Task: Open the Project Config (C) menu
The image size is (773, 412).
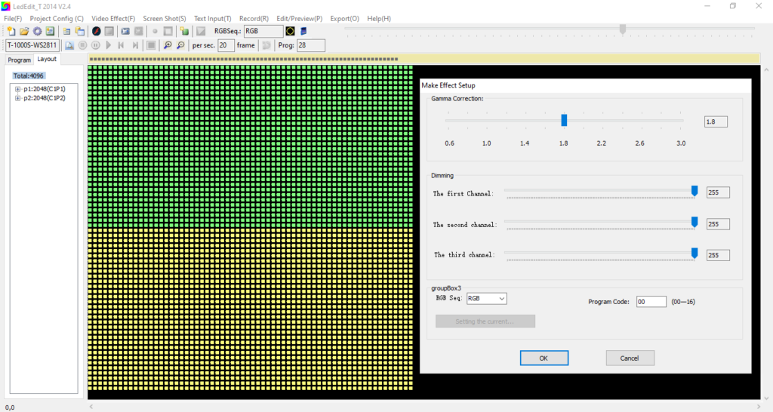Action: pos(57,18)
